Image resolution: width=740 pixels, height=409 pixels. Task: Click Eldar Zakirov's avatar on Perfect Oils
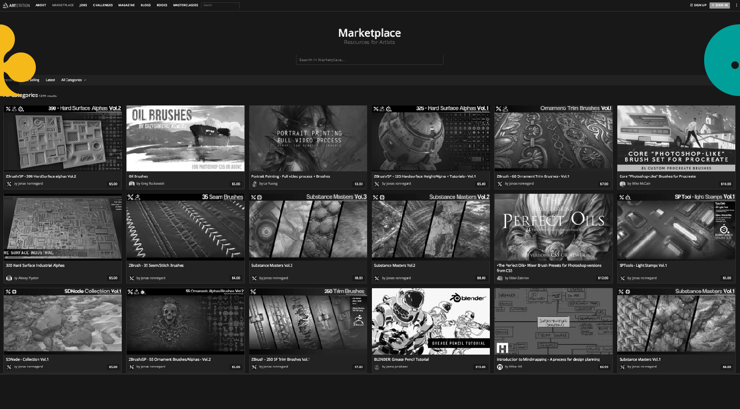point(500,278)
